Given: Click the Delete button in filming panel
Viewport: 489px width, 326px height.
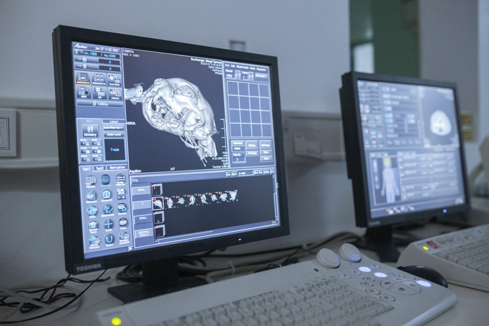Looking at the screenshot, I should (238, 148).
